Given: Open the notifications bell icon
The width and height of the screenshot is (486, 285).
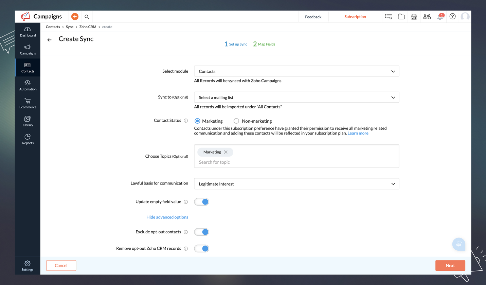Looking at the screenshot, I should (440, 17).
